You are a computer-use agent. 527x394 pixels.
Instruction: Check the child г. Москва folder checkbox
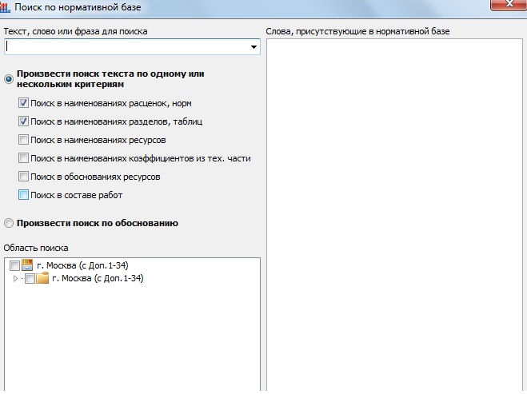coord(30,279)
